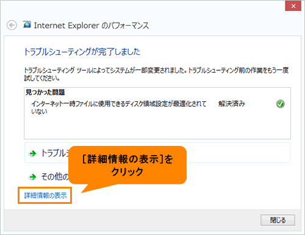
Task: Click the back arrow button
Action: click(12, 26)
